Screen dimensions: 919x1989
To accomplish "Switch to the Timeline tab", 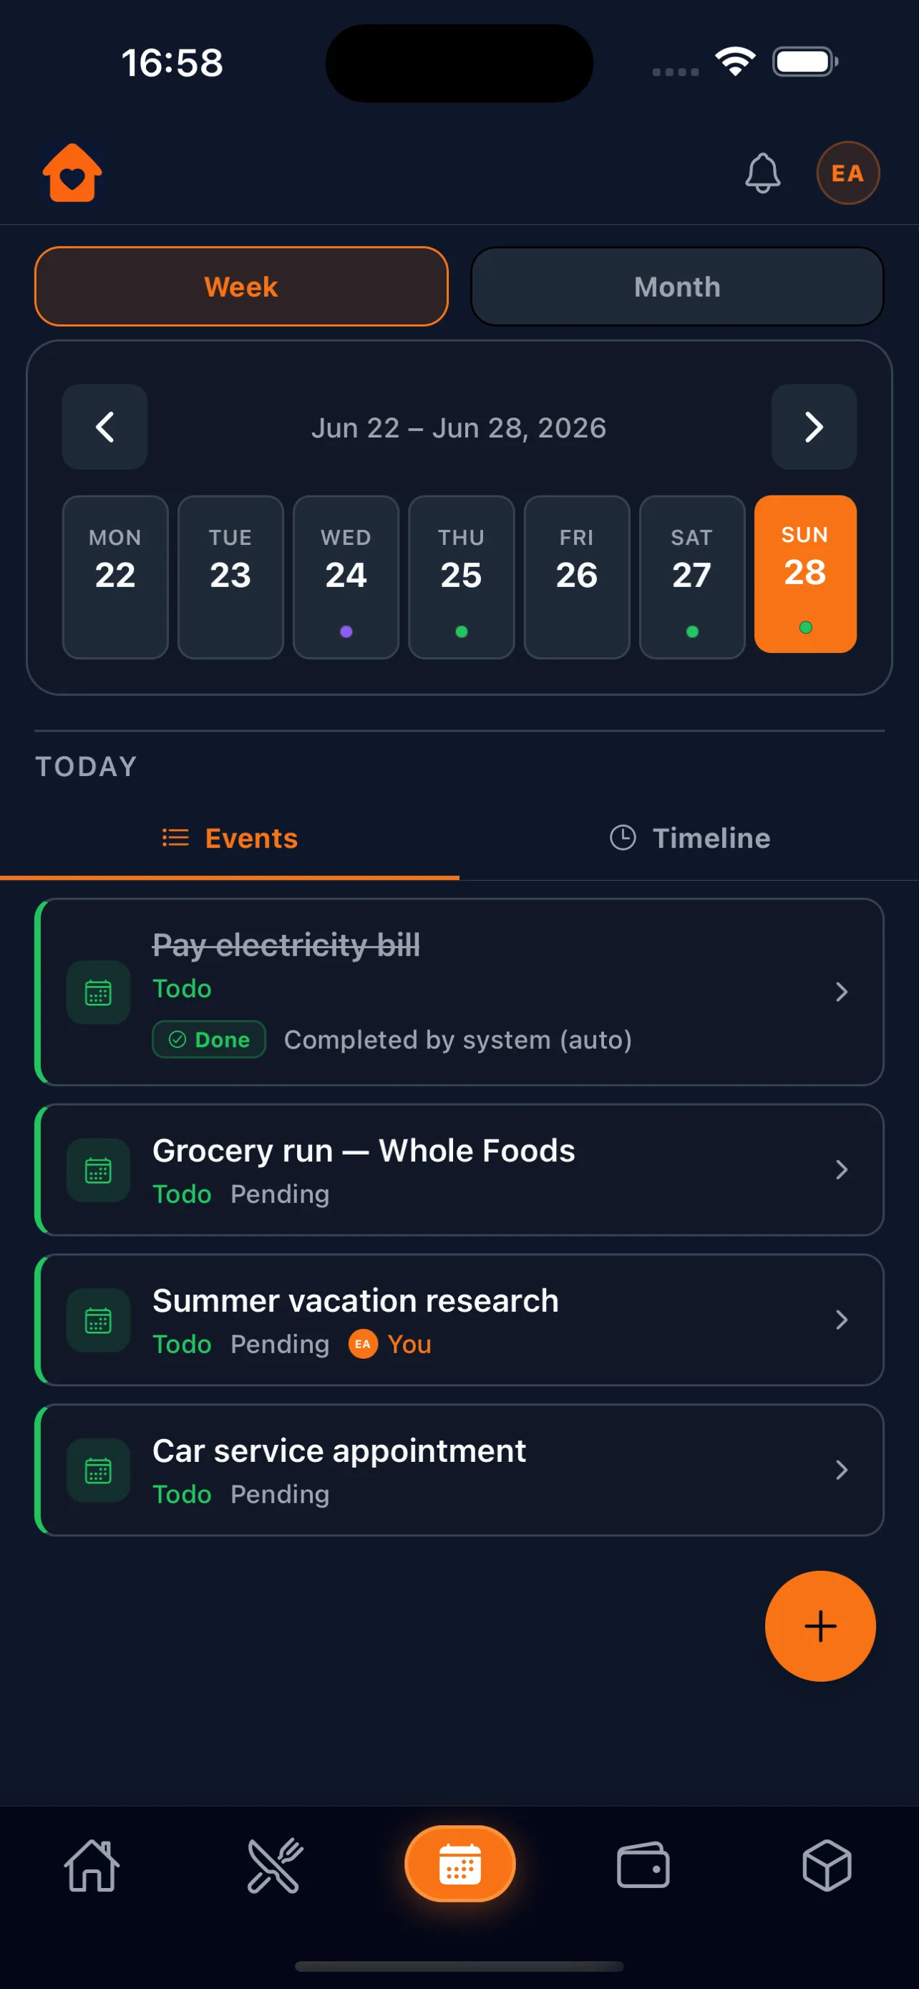I will [x=689, y=838].
